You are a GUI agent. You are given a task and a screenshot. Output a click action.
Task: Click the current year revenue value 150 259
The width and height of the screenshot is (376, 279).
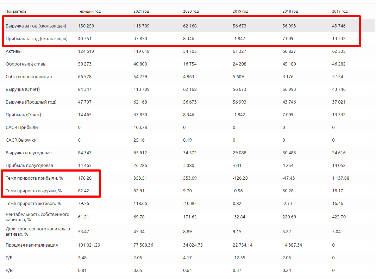(x=86, y=26)
